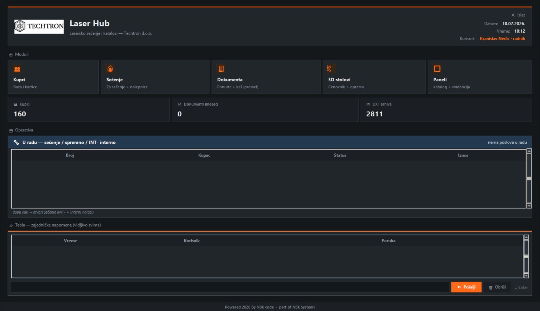Click 'Powered 2026 By NBK code' footer
The height and width of the screenshot is (311, 540).
tap(249, 307)
